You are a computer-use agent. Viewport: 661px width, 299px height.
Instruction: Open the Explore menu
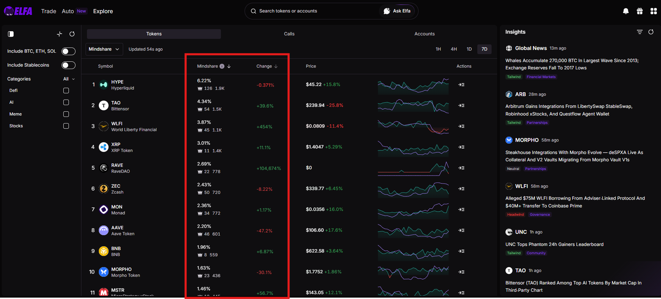click(x=103, y=11)
